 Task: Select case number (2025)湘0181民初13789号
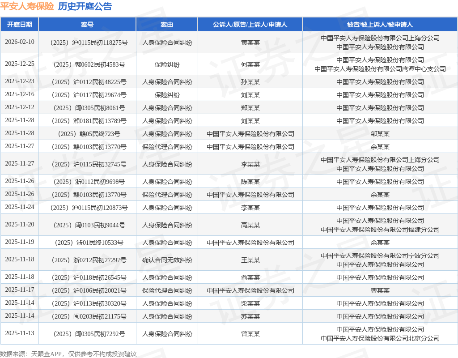pyautogui.click(x=89, y=121)
